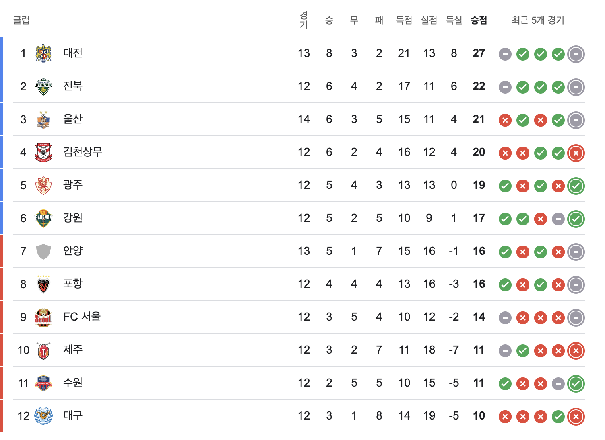
Task: Click 대구's only green win indicator
Action: (558, 417)
